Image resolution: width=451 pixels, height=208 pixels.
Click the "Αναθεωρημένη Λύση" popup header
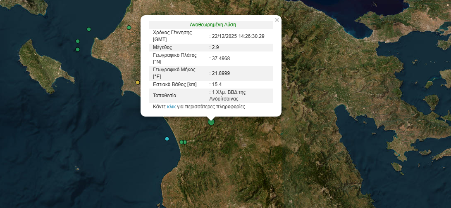point(212,25)
